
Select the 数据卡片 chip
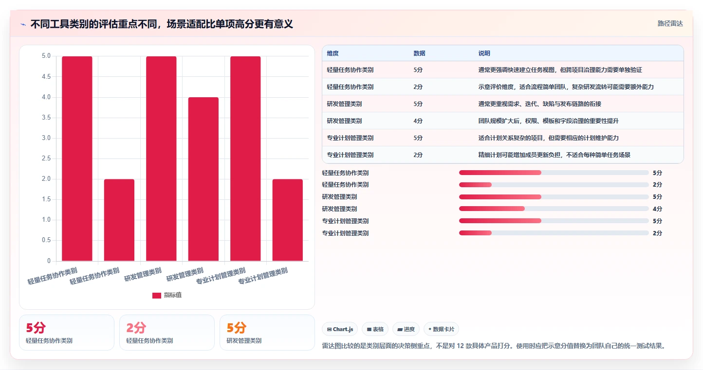(441, 329)
